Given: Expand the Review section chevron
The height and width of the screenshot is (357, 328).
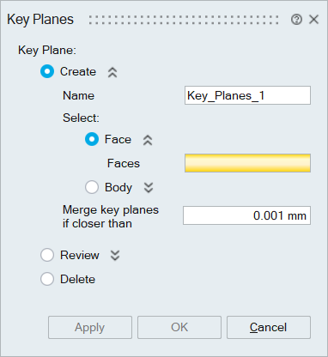Looking at the screenshot, I should (x=115, y=255).
